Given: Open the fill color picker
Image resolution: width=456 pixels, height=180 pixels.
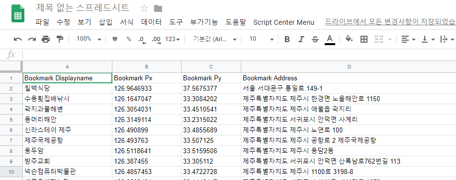Looking at the screenshot, I should point(349,39).
